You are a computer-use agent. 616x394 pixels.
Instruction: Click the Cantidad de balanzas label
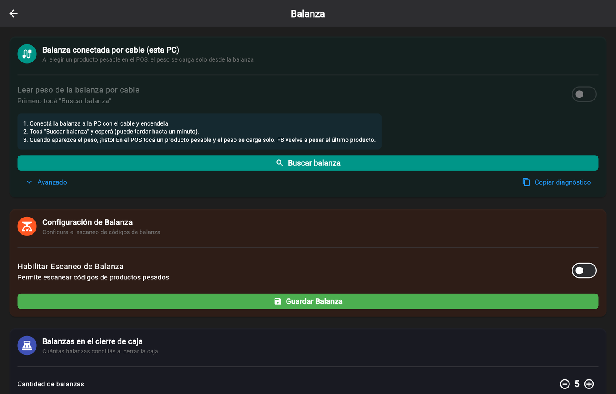51,384
